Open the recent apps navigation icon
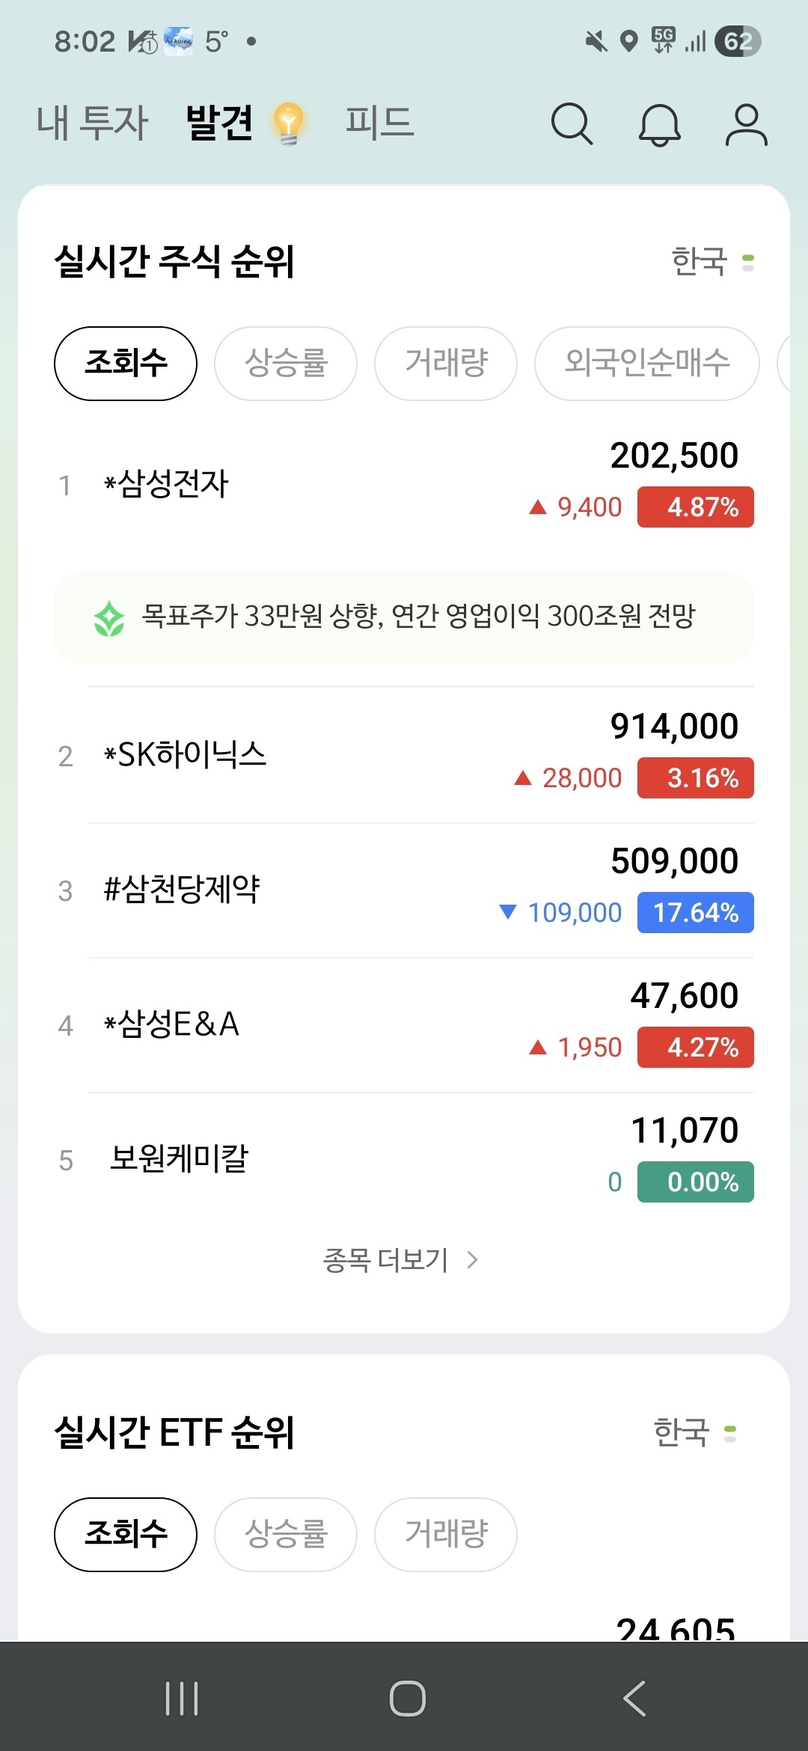 pos(182,1698)
